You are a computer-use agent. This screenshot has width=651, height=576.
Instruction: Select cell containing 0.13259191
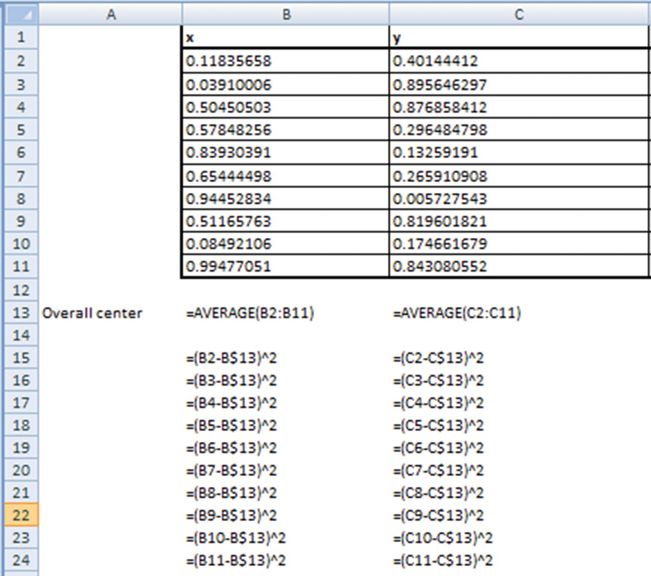tap(519, 153)
